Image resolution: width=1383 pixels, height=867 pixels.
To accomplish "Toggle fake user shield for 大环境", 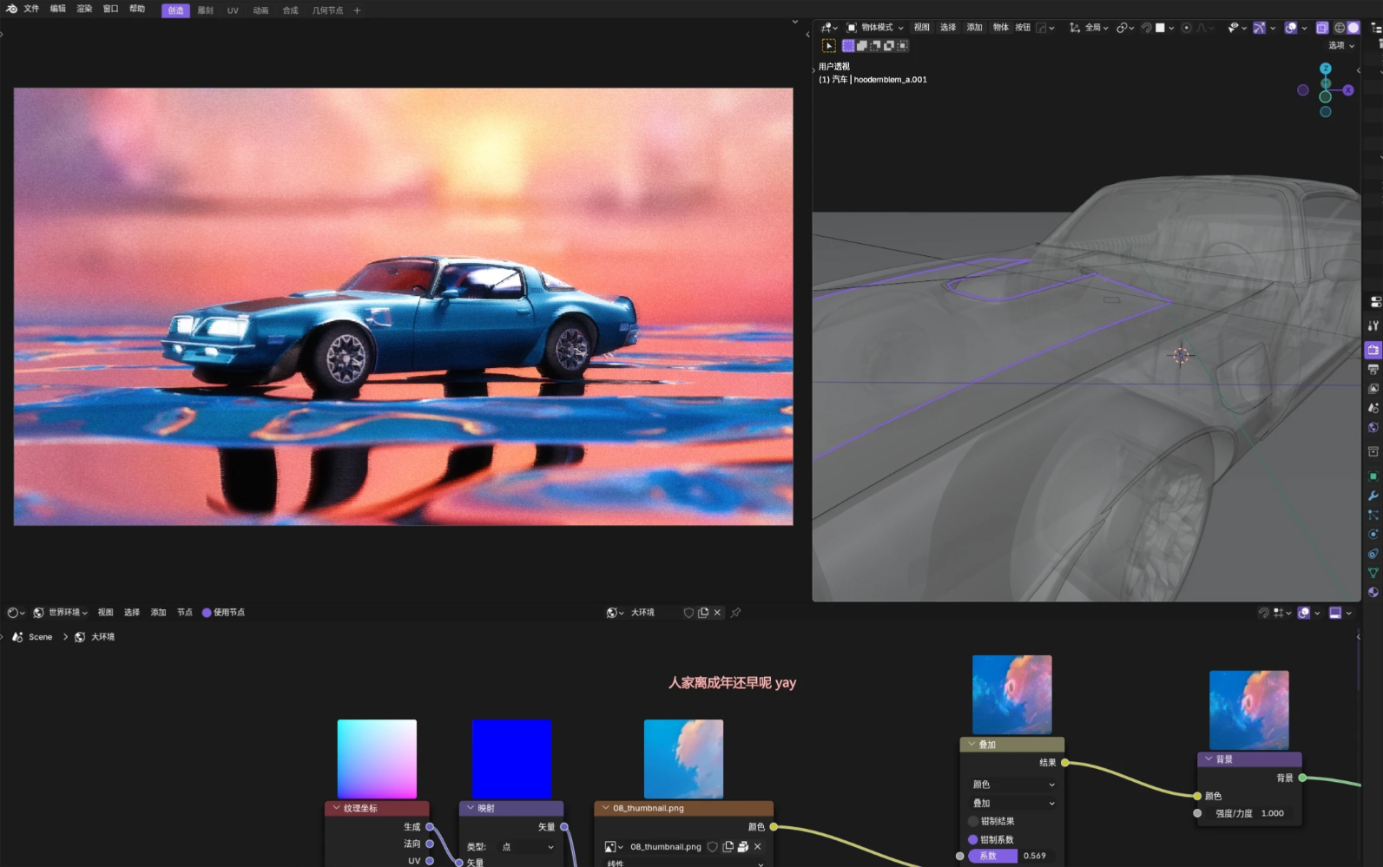I will tap(689, 613).
